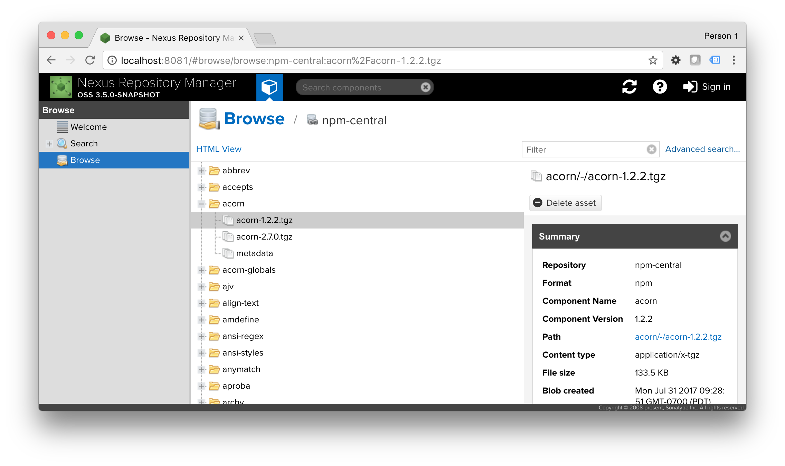
Task: Click the gear extension icon in the browser toolbar
Action: pos(675,60)
